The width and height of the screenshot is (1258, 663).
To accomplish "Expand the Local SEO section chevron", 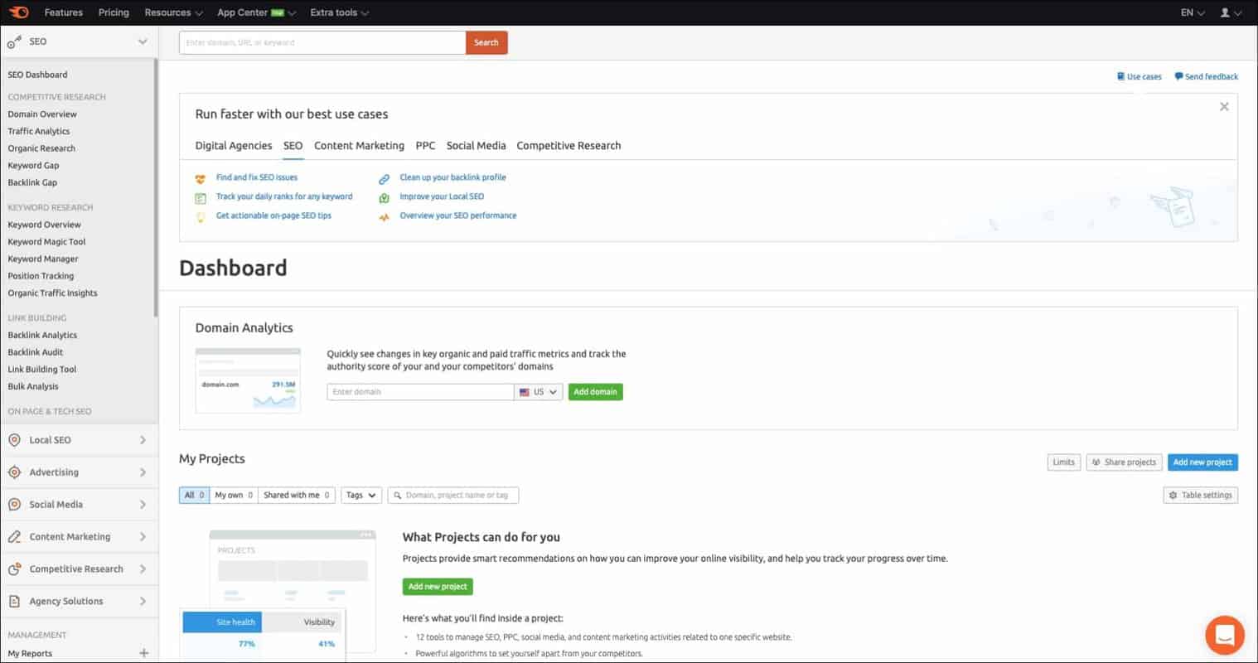I will tap(143, 440).
